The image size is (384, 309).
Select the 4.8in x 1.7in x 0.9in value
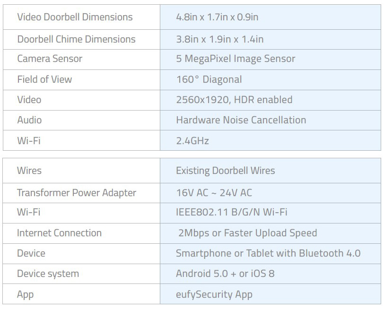tap(217, 17)
